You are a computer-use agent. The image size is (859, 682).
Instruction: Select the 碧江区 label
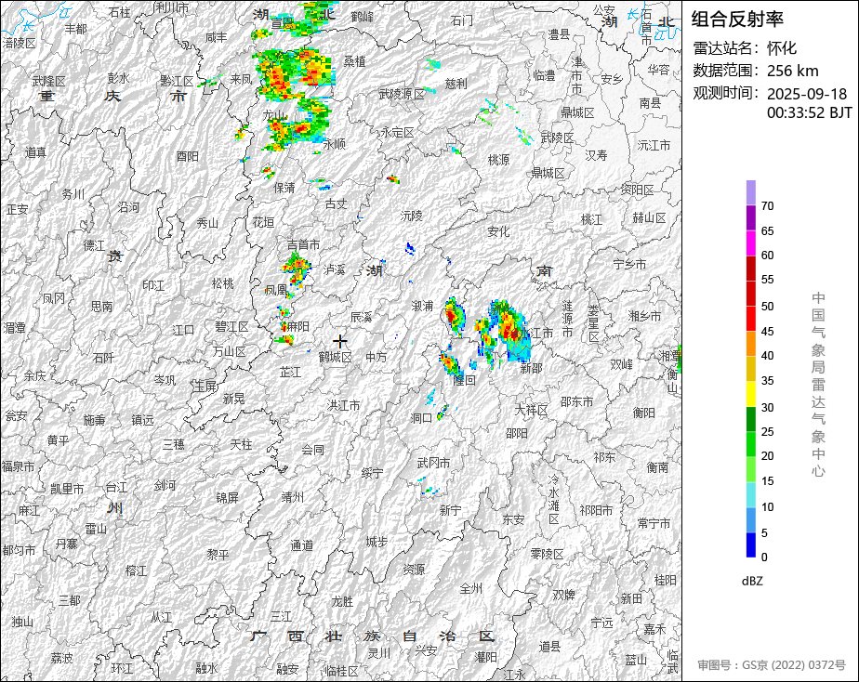coord(231,327)
